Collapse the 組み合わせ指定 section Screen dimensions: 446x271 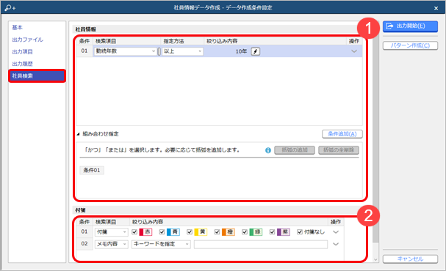pos(78,134)
